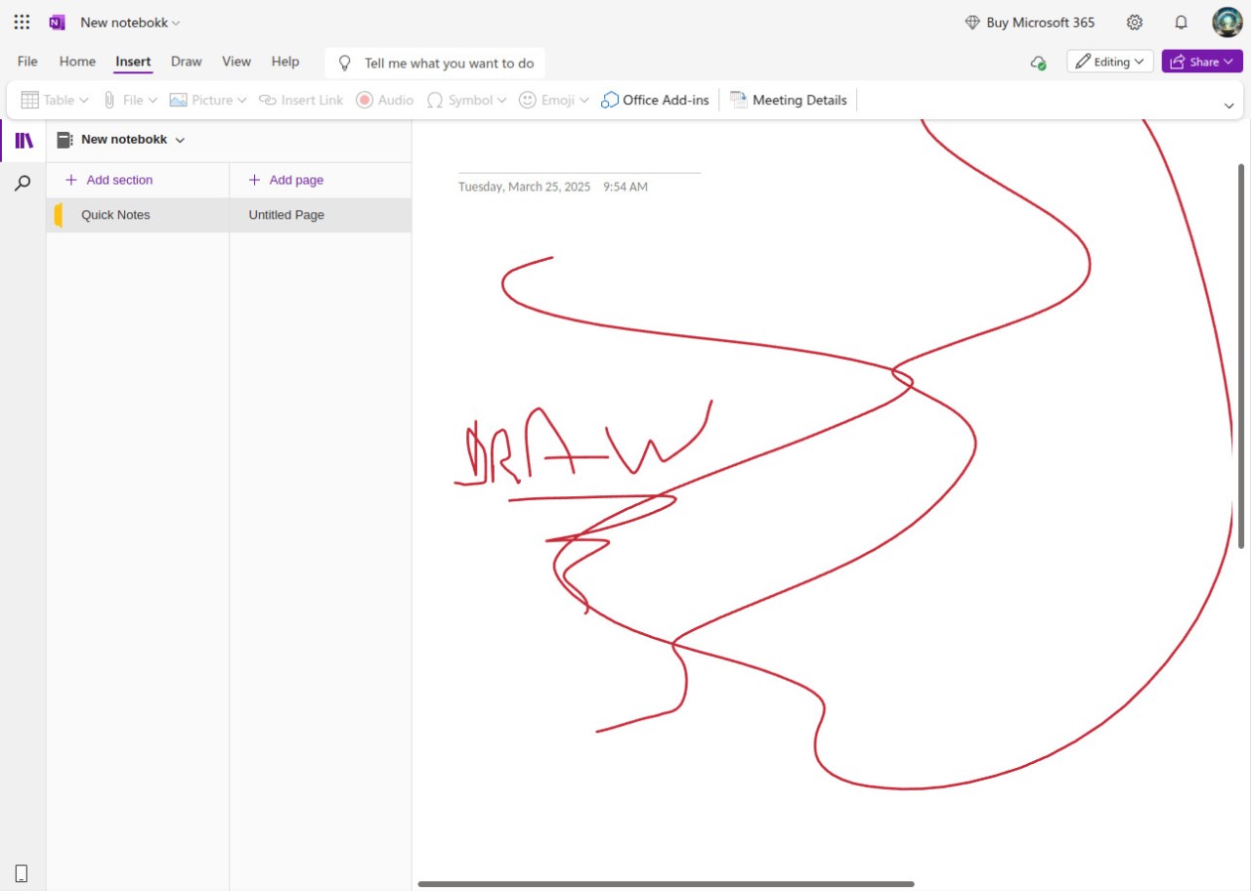Click the Tell me what you want search box
Screen dimensions: 1251x891
tap(448, 64)
